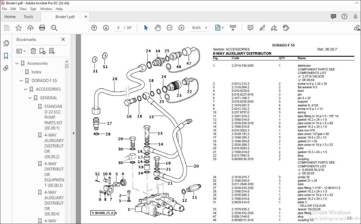This screenshot has height=224, width=361.
Task: Open the Window menu
Action: click(x=46, y=9)
